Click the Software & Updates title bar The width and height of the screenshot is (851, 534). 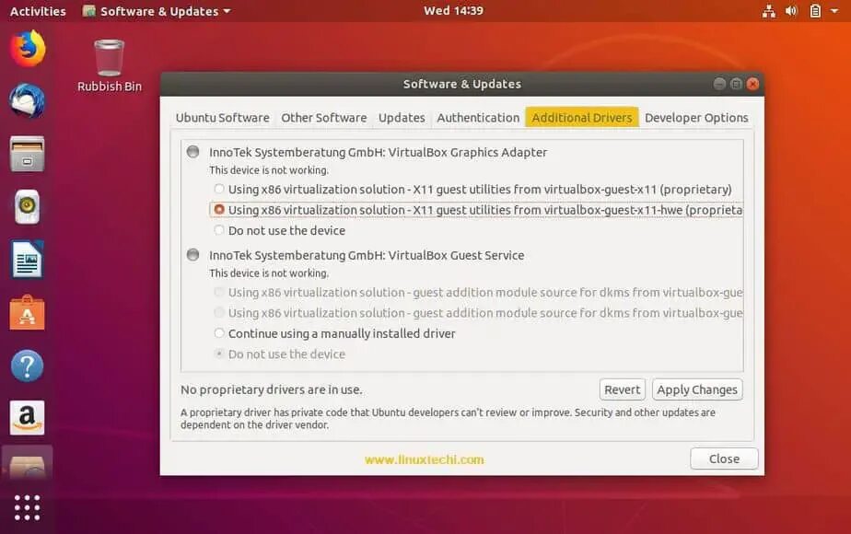[x=461, y=84]
